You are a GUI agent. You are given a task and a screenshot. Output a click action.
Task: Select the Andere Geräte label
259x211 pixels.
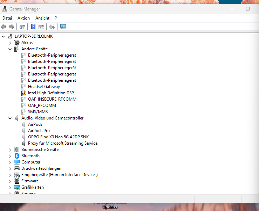click(35, 49)
